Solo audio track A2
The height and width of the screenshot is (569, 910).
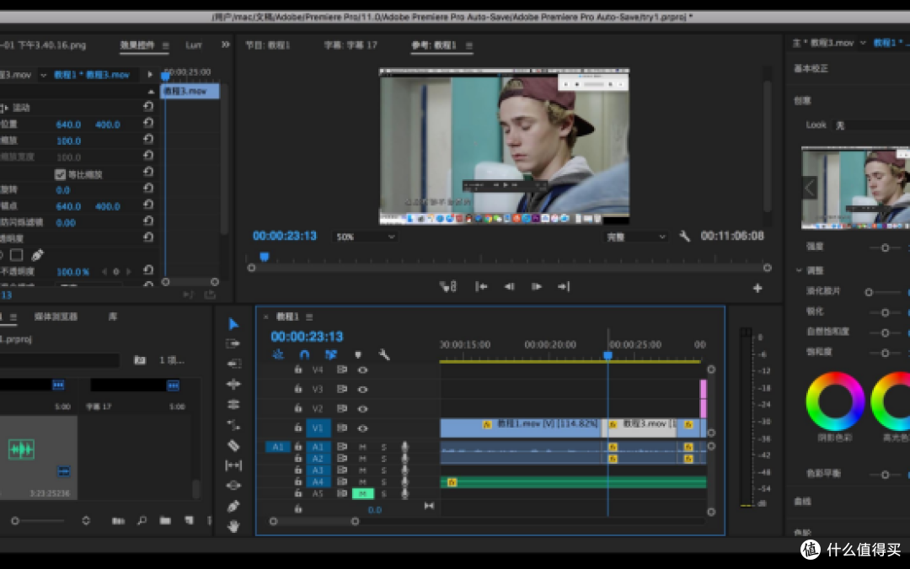[x=383, y=459]
